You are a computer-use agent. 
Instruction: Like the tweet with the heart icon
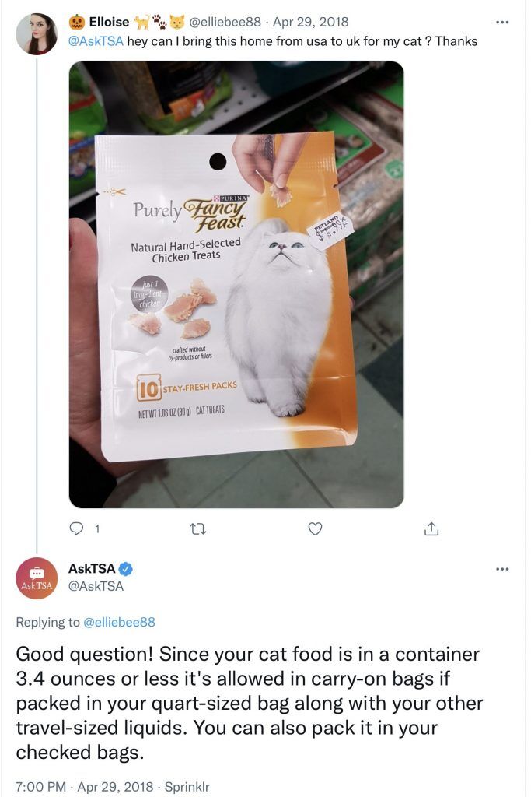pos(315,529)
